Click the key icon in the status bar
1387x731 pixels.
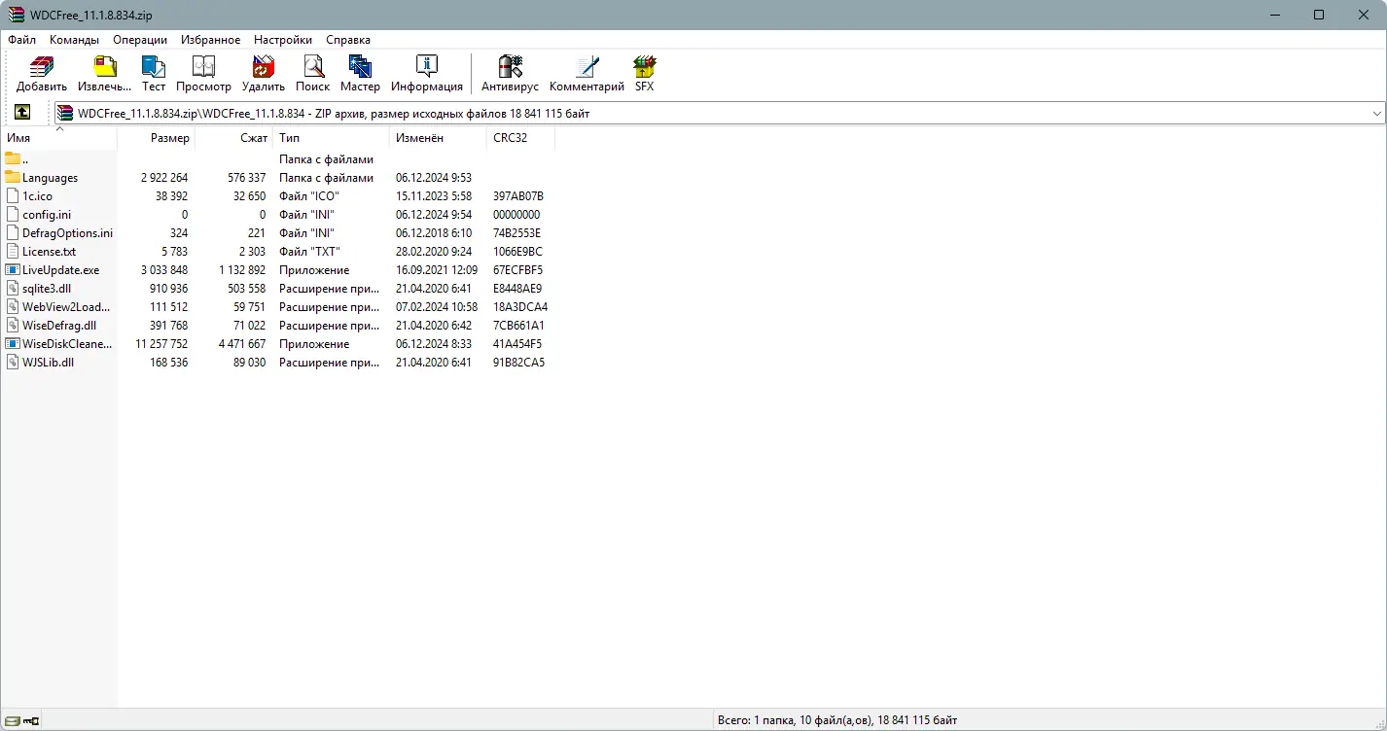(x=29, y=720)
